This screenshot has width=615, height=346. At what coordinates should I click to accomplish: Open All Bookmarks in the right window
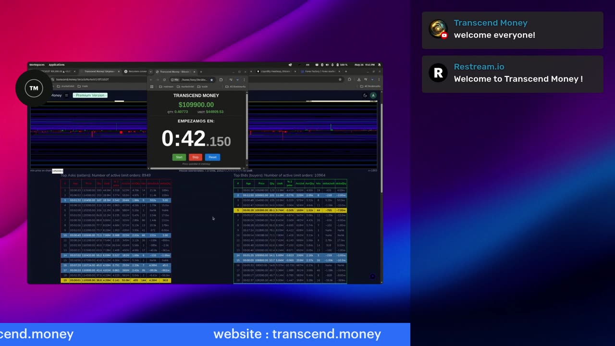(x=370, y=86)
